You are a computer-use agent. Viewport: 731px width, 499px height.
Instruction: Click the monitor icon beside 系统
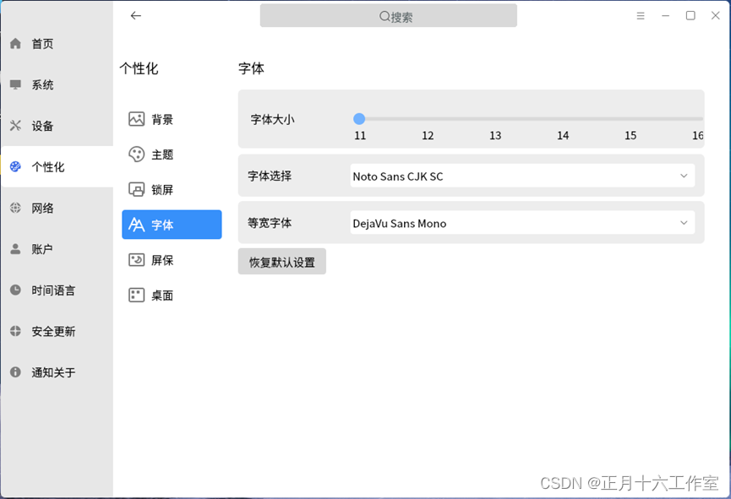pos(15,84)
